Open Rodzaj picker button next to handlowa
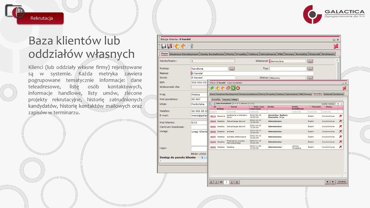This screenshot has width=370, height=208. [x=232, y=69]
